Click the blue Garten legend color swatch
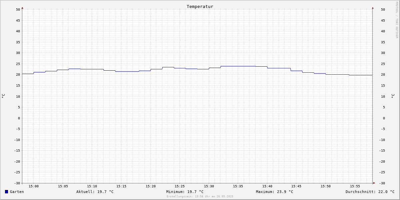Image resolution: width=400 pixels, height=200 pixels. 6,192
